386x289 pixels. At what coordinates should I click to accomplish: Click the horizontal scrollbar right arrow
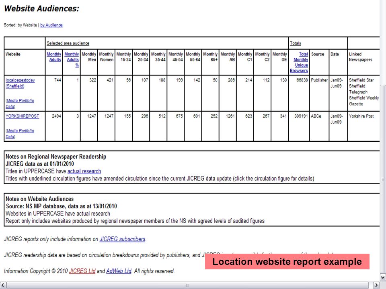tap(376, 285)
